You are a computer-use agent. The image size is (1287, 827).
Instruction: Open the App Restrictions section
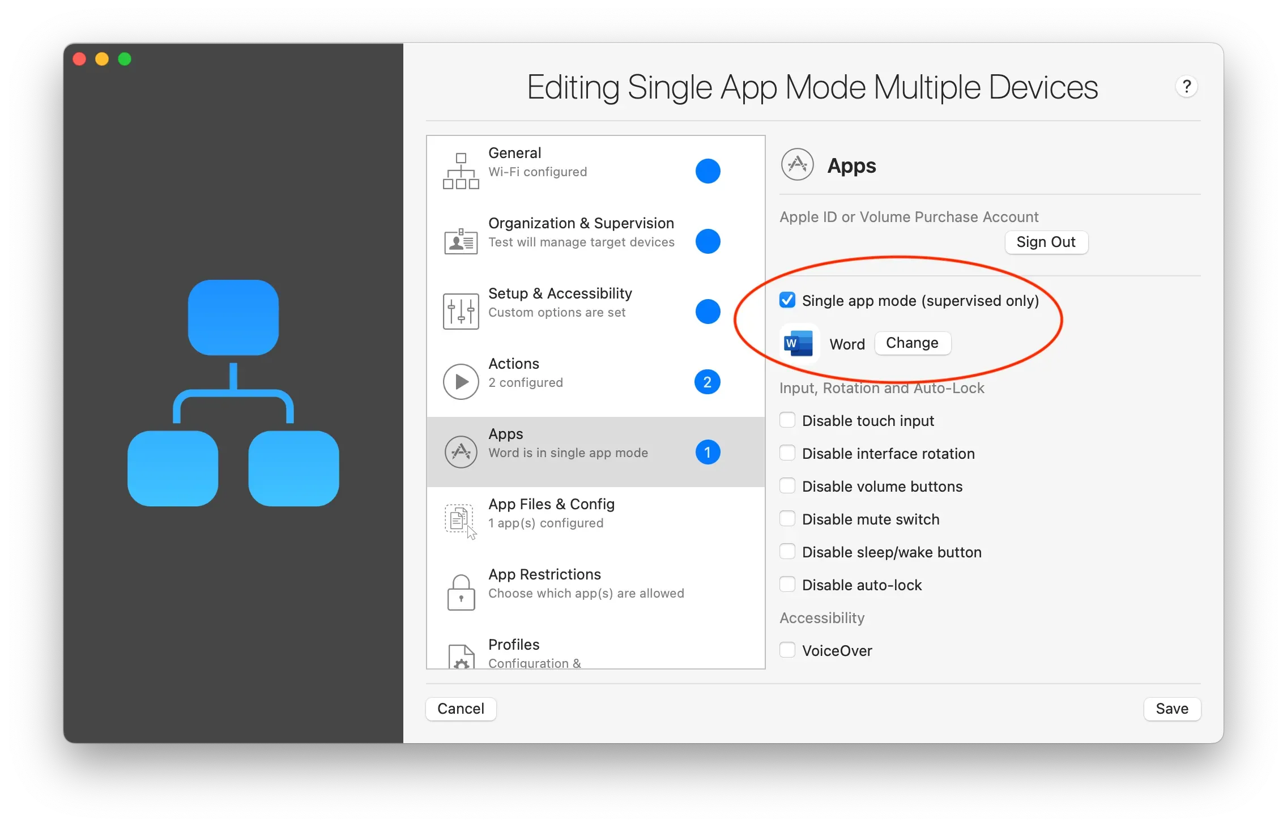[x=586, y=583]
